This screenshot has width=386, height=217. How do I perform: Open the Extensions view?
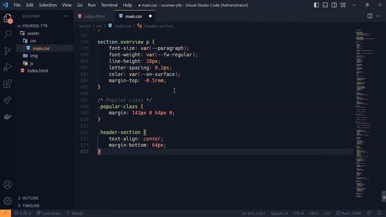coord(8,83)
